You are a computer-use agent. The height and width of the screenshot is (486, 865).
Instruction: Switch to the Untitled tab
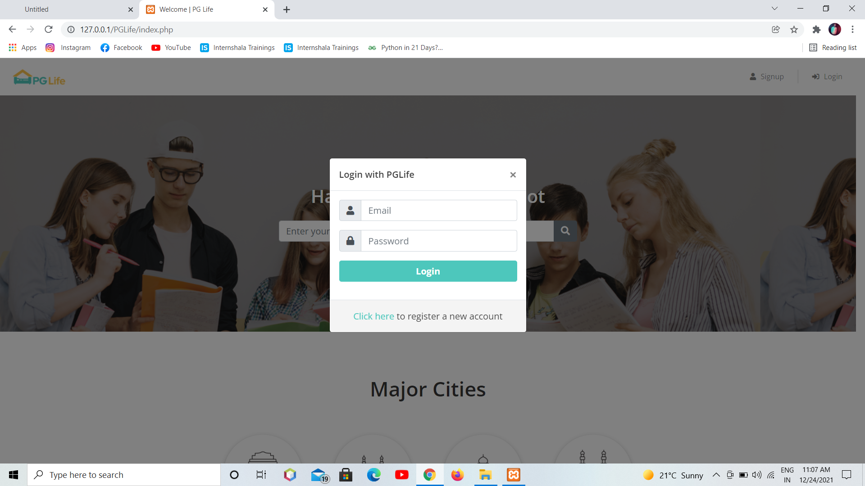pyautogui.click(x=68, y=9)
